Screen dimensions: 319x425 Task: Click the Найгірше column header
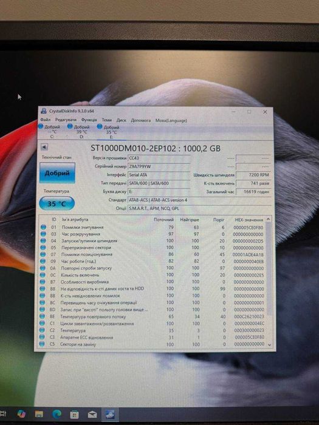pos(190,220)
